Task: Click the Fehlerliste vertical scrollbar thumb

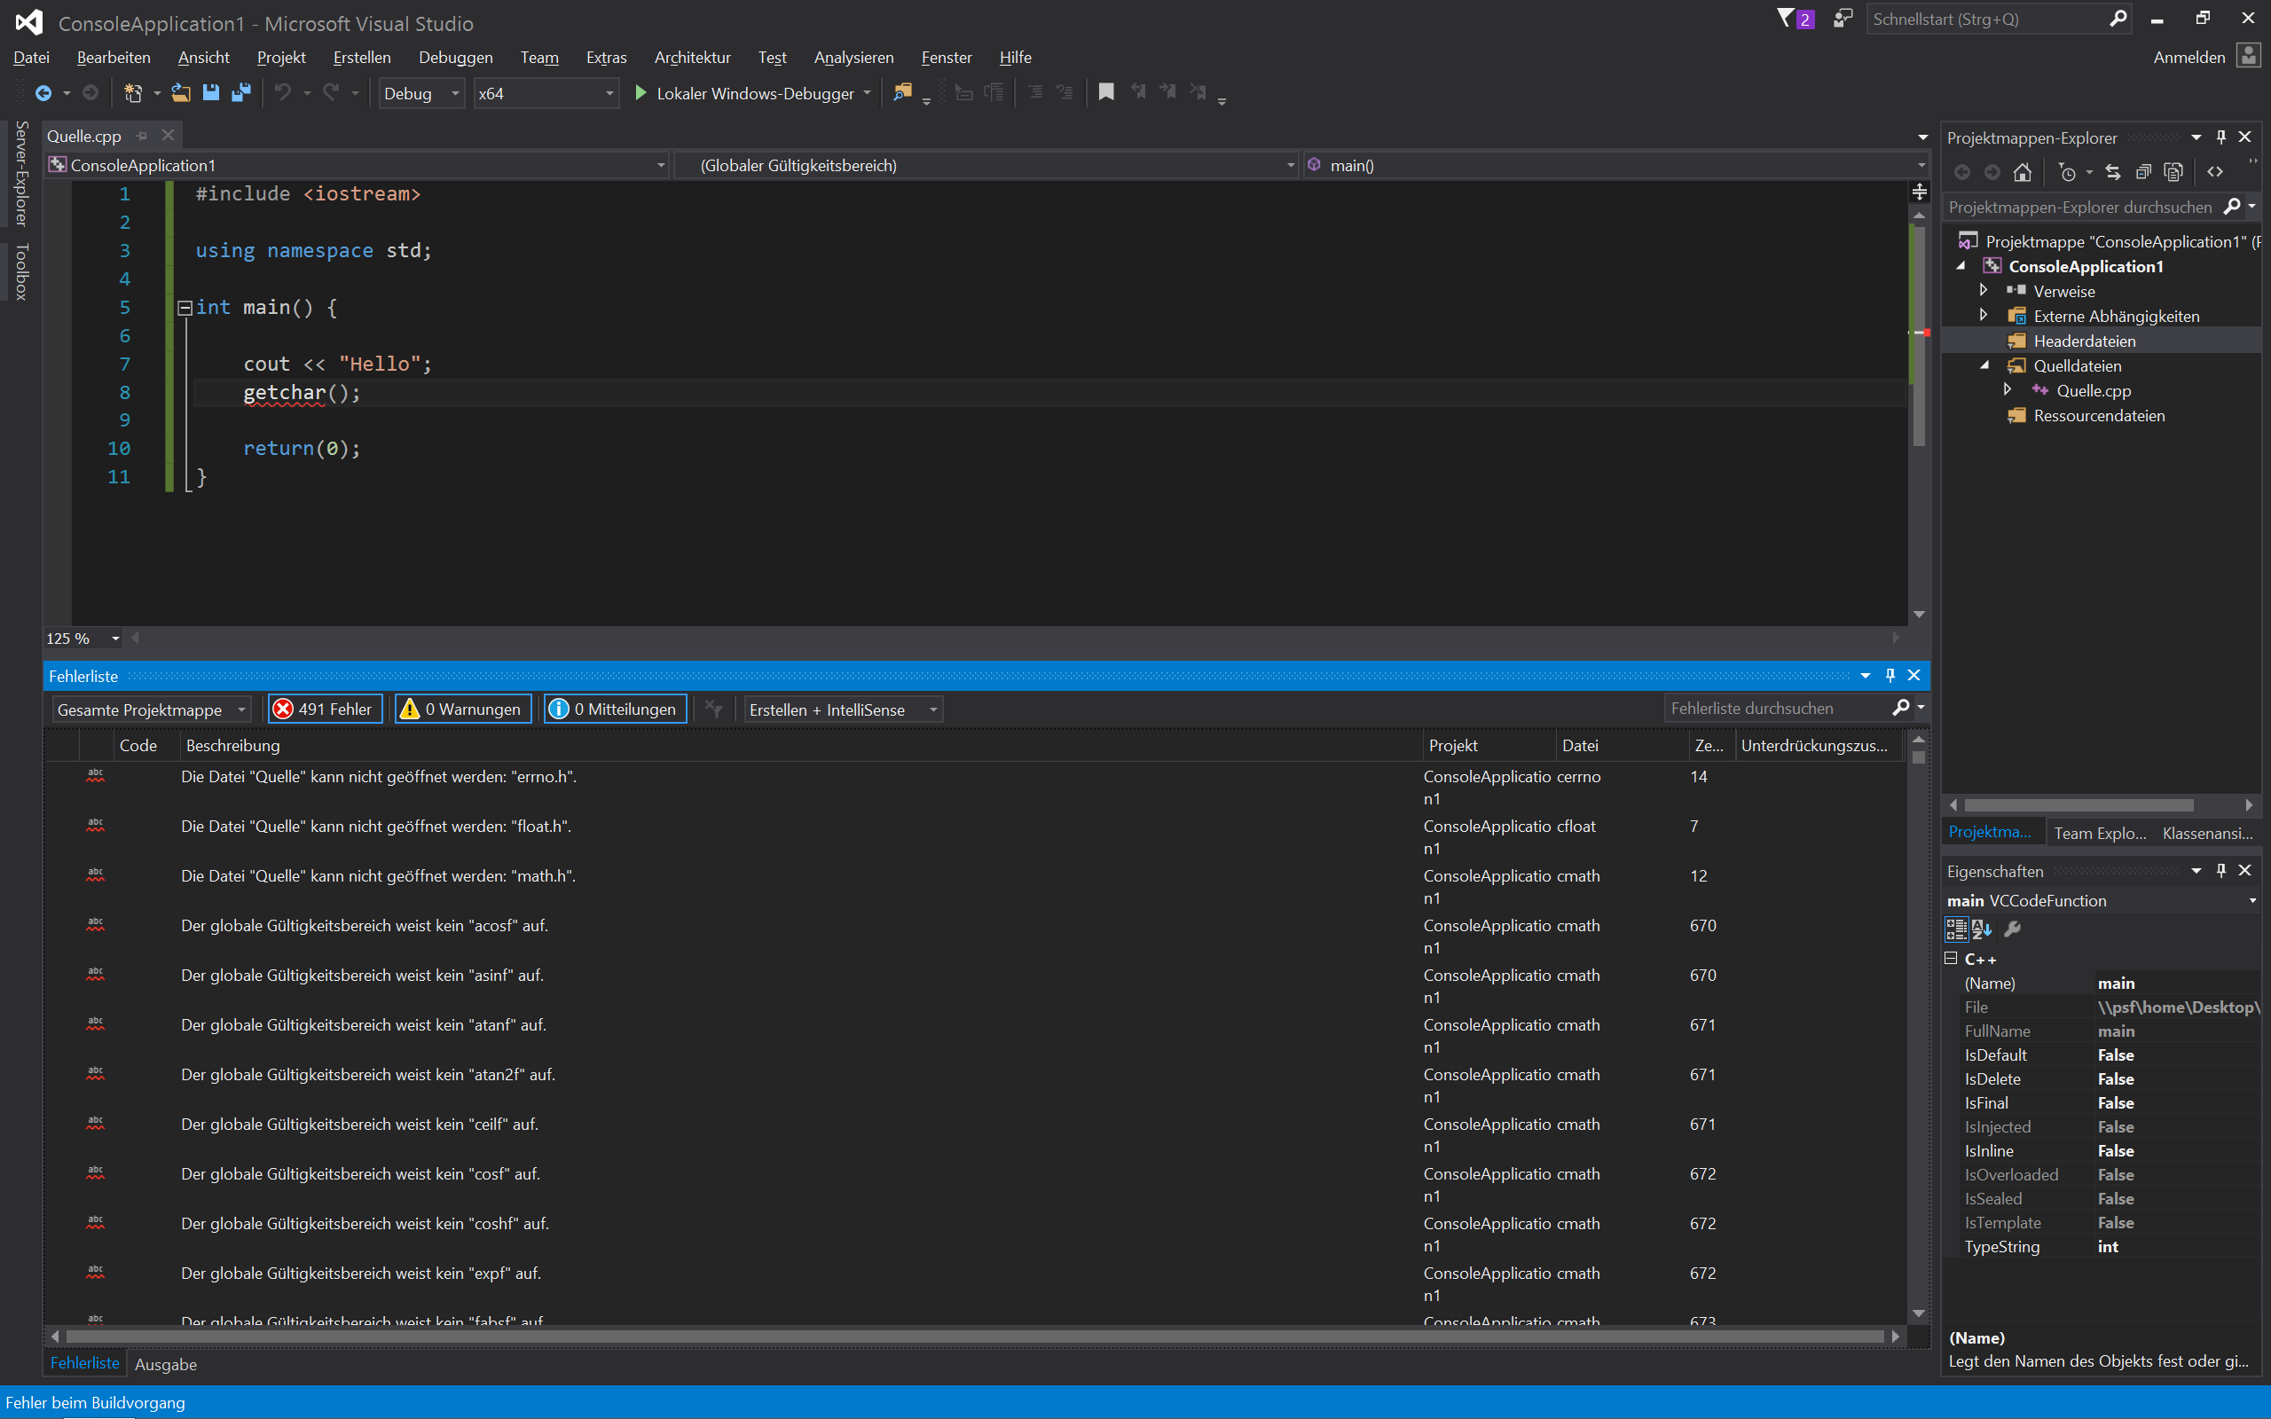Action: [x=1918, y=757]
